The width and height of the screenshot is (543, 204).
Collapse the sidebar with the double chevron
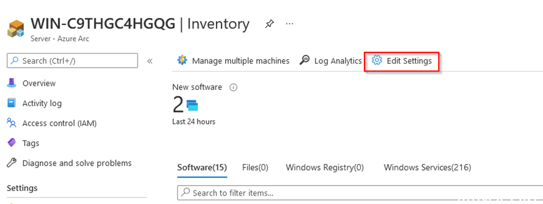150,61
